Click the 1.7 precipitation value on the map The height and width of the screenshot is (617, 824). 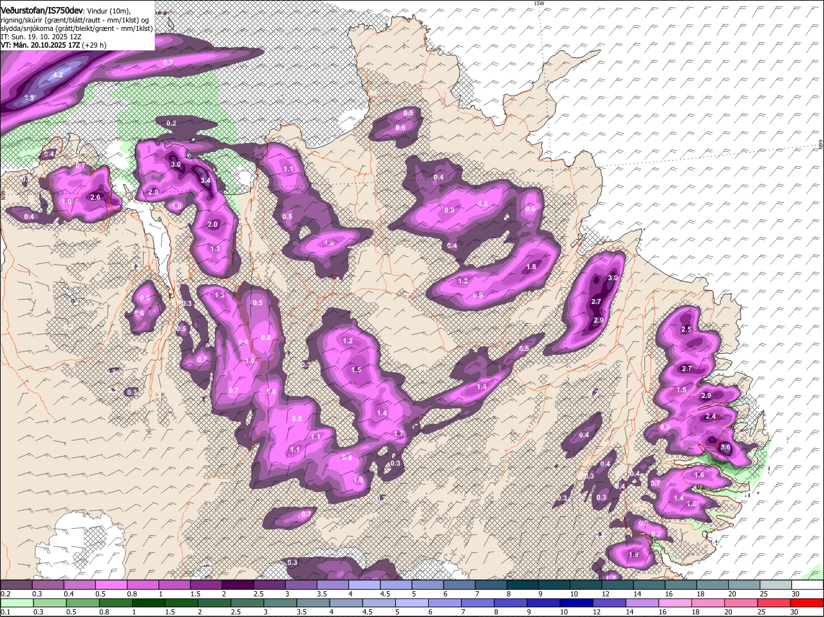click(398, 434)
